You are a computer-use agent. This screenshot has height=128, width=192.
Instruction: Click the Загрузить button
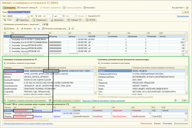[9, 8]
